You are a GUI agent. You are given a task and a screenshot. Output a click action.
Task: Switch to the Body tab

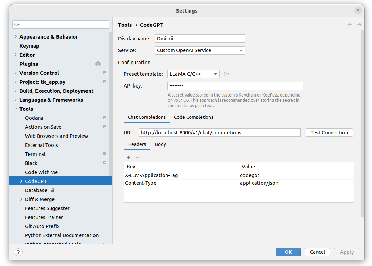tap(160, 144)
